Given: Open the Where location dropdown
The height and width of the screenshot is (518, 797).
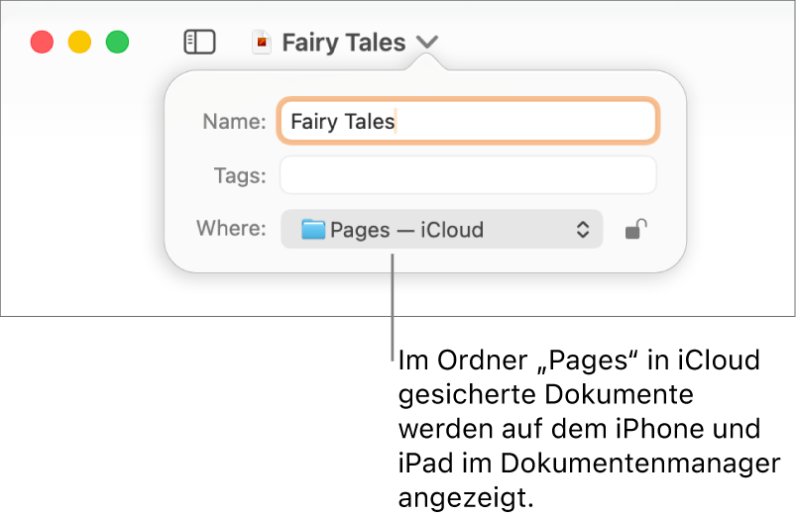Looking at the screenshot, I should coord(441,230).
